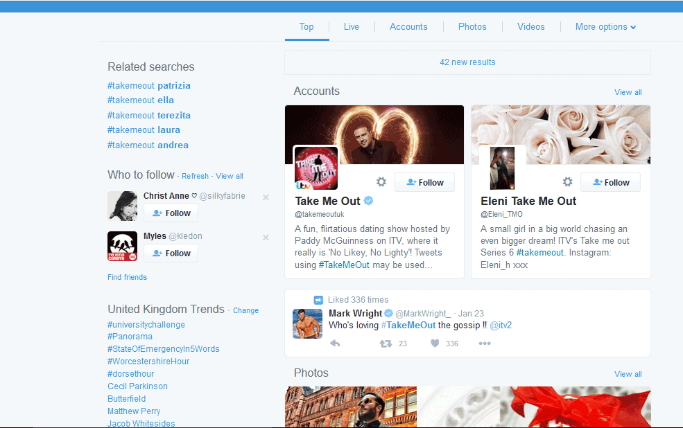Open Eleni Take Me Out profile picture
Image resolution: width=683 pixels, height=428 pixels.
pyautogui.click(x=502, y=168)
